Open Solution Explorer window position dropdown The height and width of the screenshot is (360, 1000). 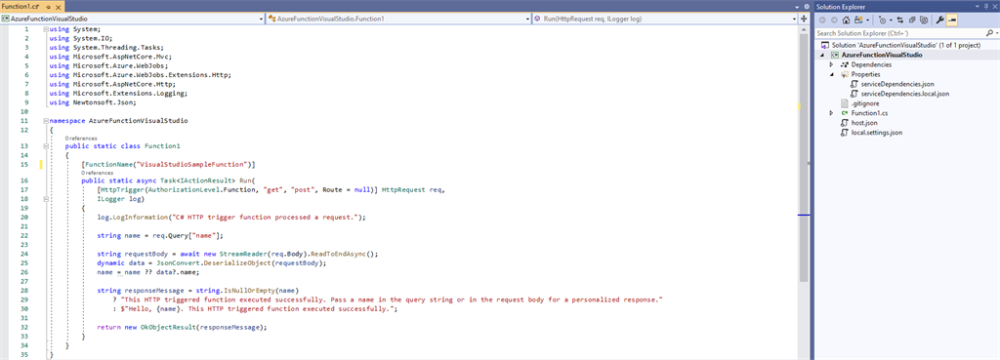click(x=977, y=7)
